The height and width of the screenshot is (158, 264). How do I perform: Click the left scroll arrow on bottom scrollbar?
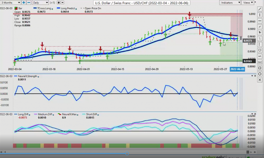(5, 152)
